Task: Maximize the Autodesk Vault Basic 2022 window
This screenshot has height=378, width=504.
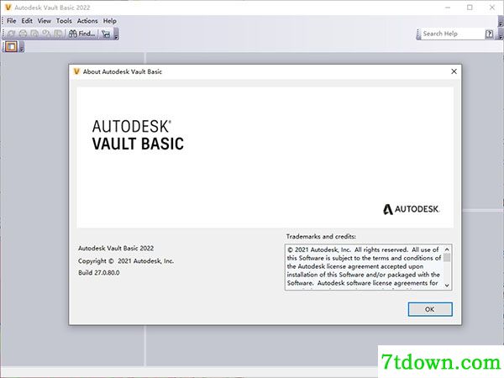Action: click(470, 8)
